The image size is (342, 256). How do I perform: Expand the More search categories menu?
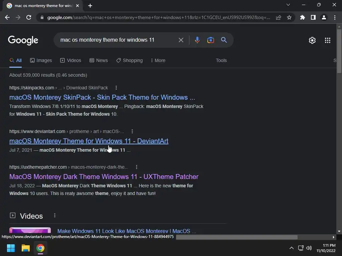[158, 61]
